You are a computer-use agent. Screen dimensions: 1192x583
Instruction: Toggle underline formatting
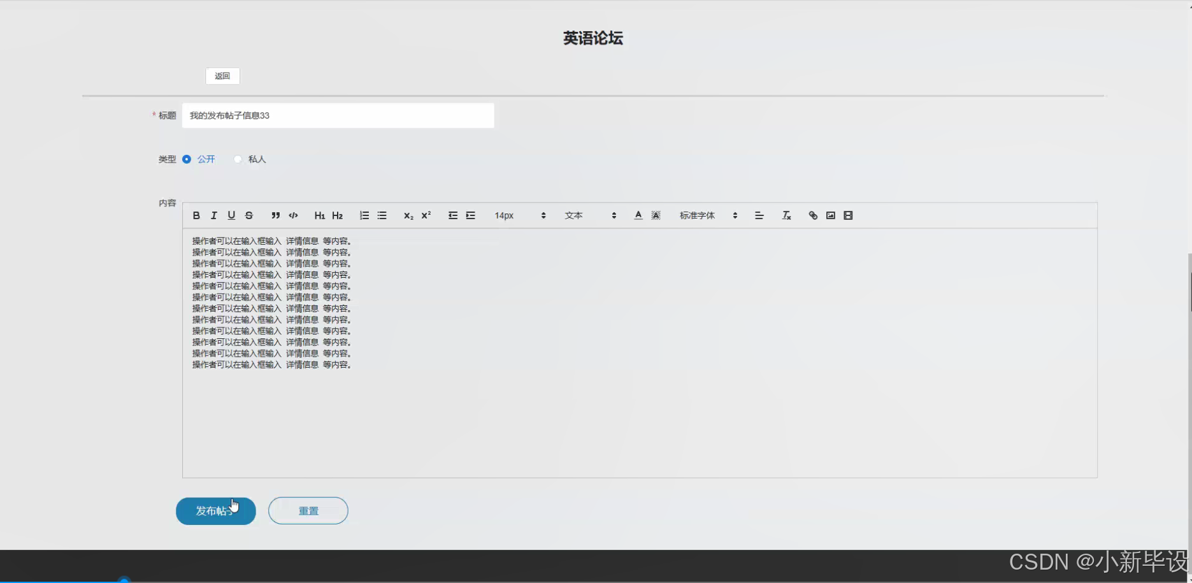(231, 215)
